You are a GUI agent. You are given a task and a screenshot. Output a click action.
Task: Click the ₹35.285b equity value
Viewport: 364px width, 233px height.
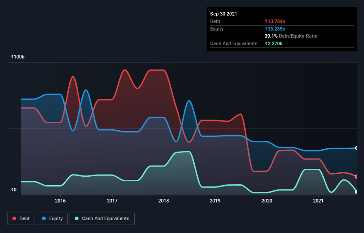[275, 29]
